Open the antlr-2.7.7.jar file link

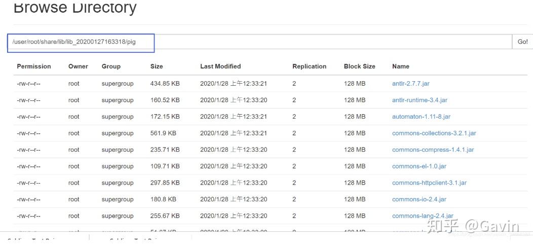pyautogui.click(x=410, y=84)
